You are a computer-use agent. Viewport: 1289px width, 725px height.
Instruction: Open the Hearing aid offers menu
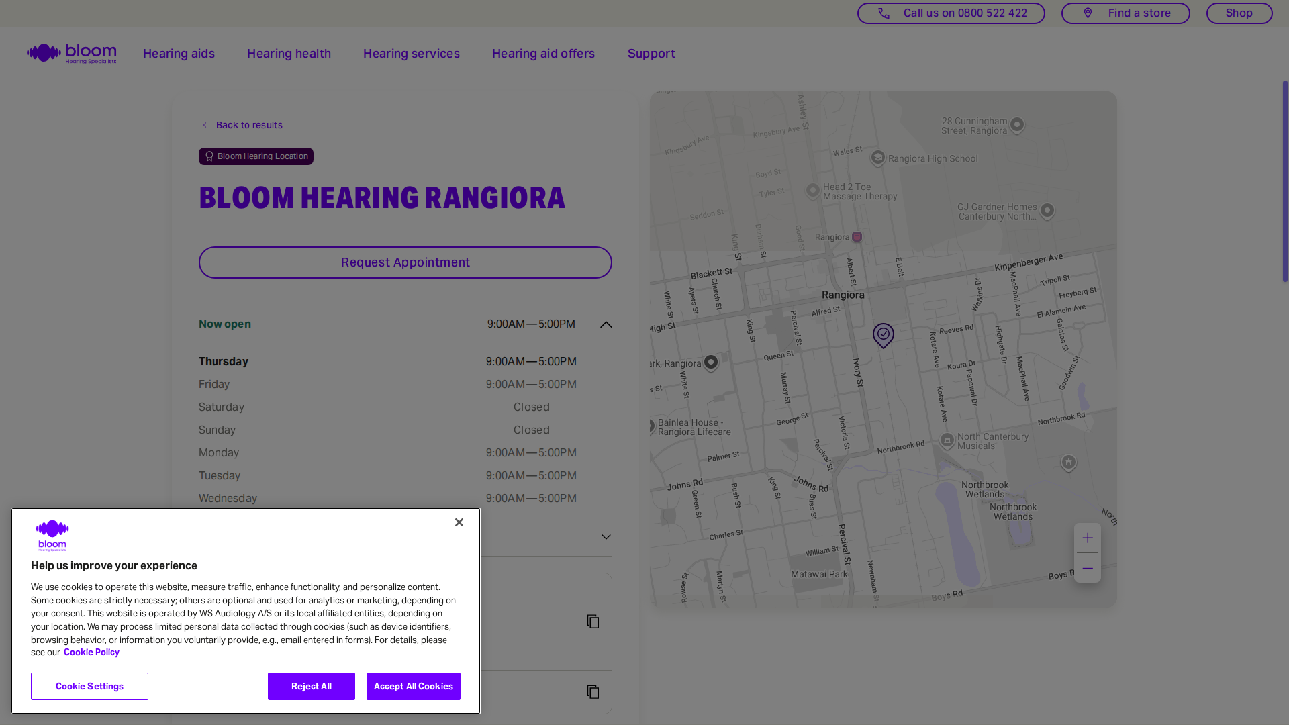pos(543,54)
